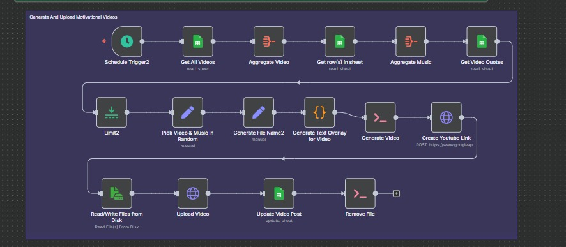Open the Create Youtube Link HTTP node

446,117
